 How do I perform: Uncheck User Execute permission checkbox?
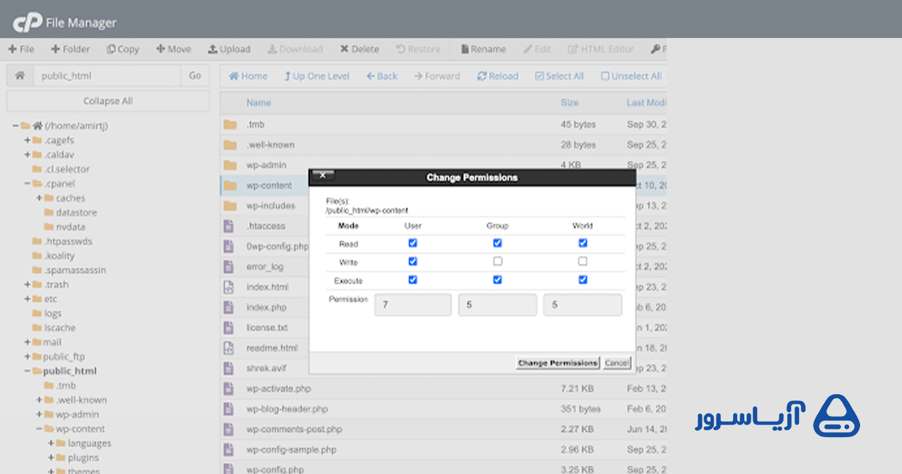click(413, 280)
